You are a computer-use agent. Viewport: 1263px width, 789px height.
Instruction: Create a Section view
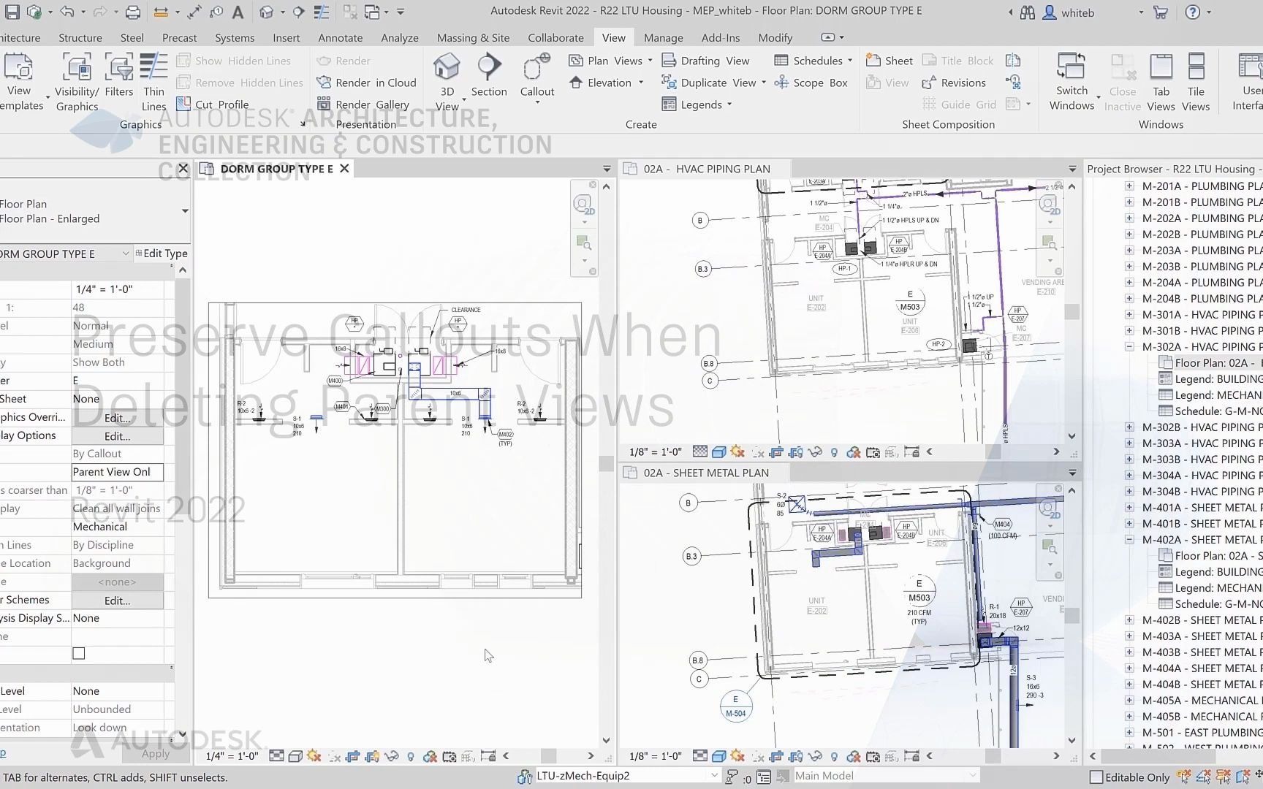[489, 75]
